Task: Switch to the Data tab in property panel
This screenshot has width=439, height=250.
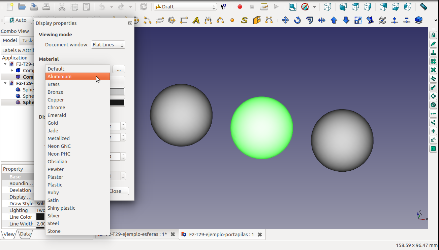Action: (x=25, y=234)
